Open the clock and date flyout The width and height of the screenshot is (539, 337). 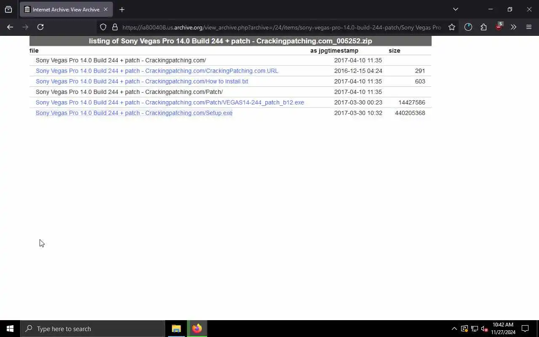point(503,329)
